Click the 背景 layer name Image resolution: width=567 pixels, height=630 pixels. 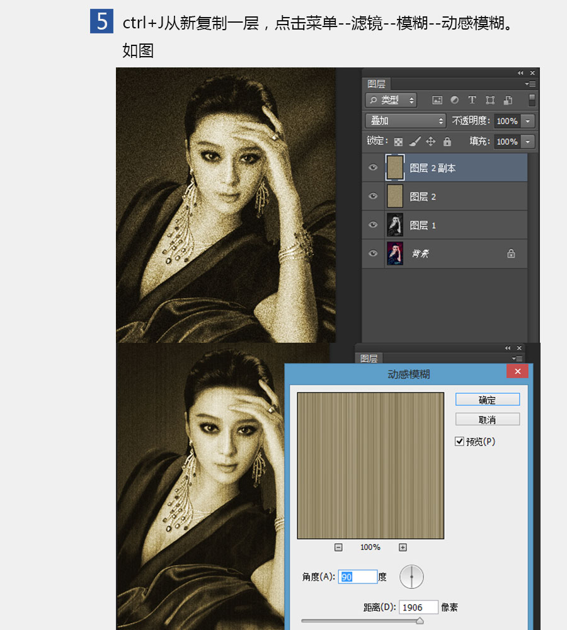tap(420, 253)
